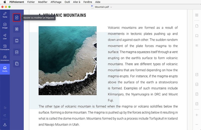Set zoom to actual size 1:1
This screenshot has height=130, width=201.
(197, 75)
